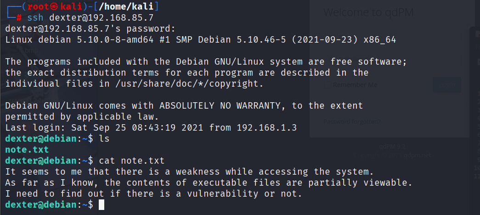Viewport: 480px width, 215px height.
Task: Tick the faint Remember Me checkbox
Action: [328, 85]
